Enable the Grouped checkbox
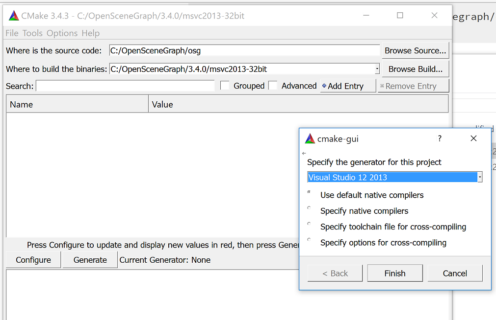The height and width of the screenshot is (320, 496). click(x=225, y=86)
